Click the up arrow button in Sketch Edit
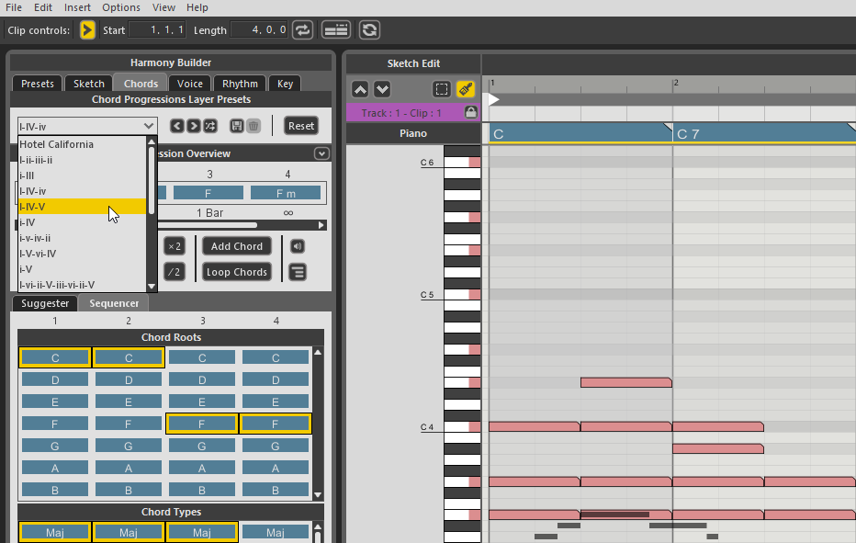 click(x=360, y=89)
